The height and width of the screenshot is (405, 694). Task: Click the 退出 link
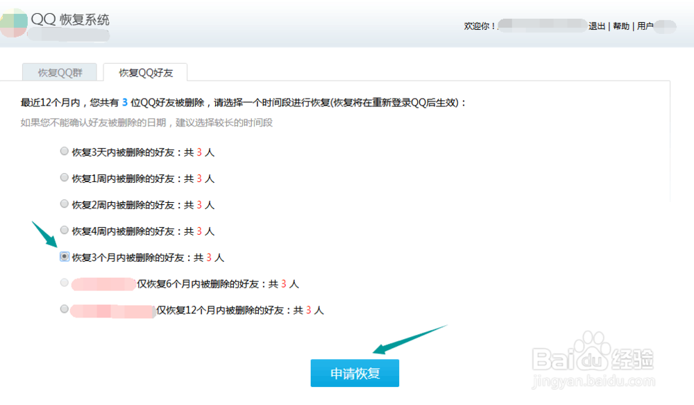click(x=597, y=26)
